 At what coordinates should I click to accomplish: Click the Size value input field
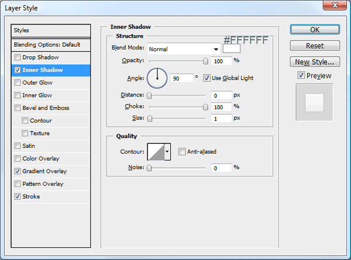pos(221,119)
